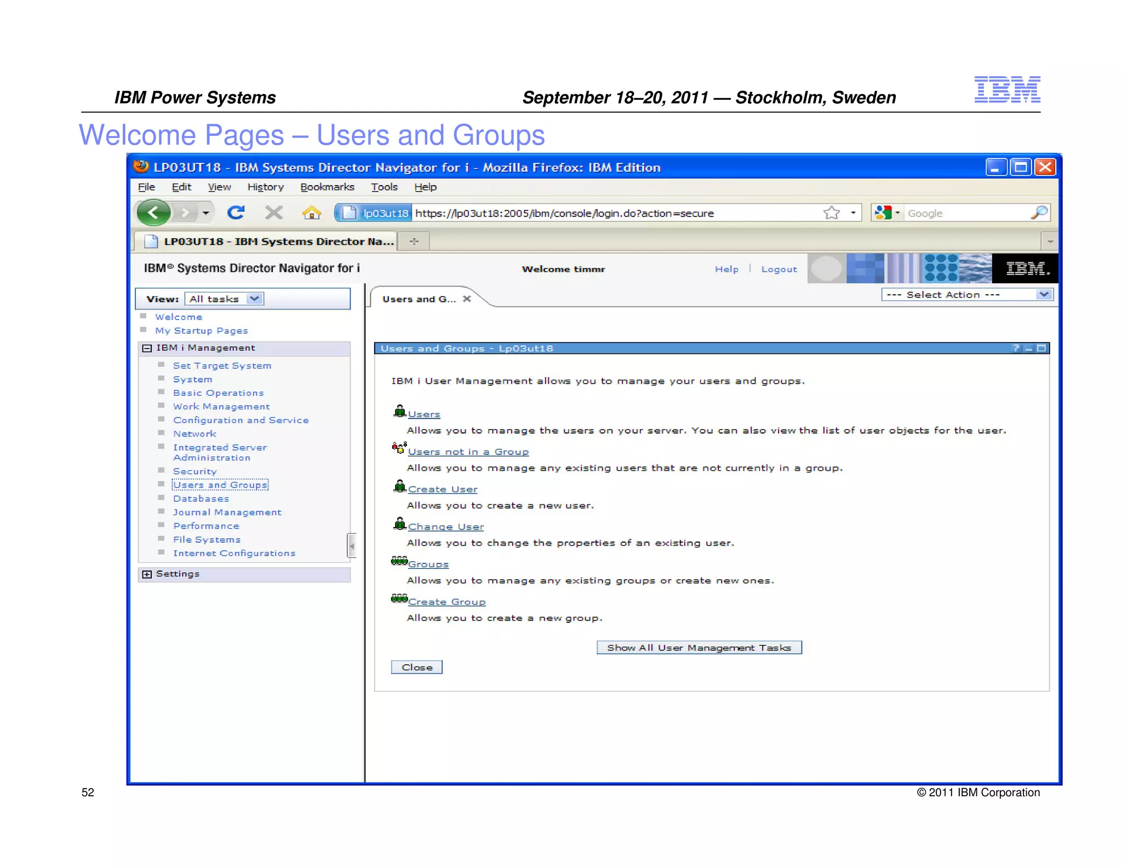Screen dimensions: 1122x867
Task: Select Security in navigation tree
Action: [x=195, y=471]
